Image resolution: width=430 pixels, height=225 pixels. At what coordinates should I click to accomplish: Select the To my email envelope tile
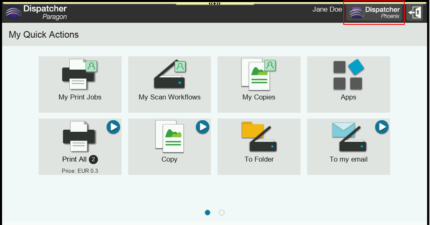point(349,146)
